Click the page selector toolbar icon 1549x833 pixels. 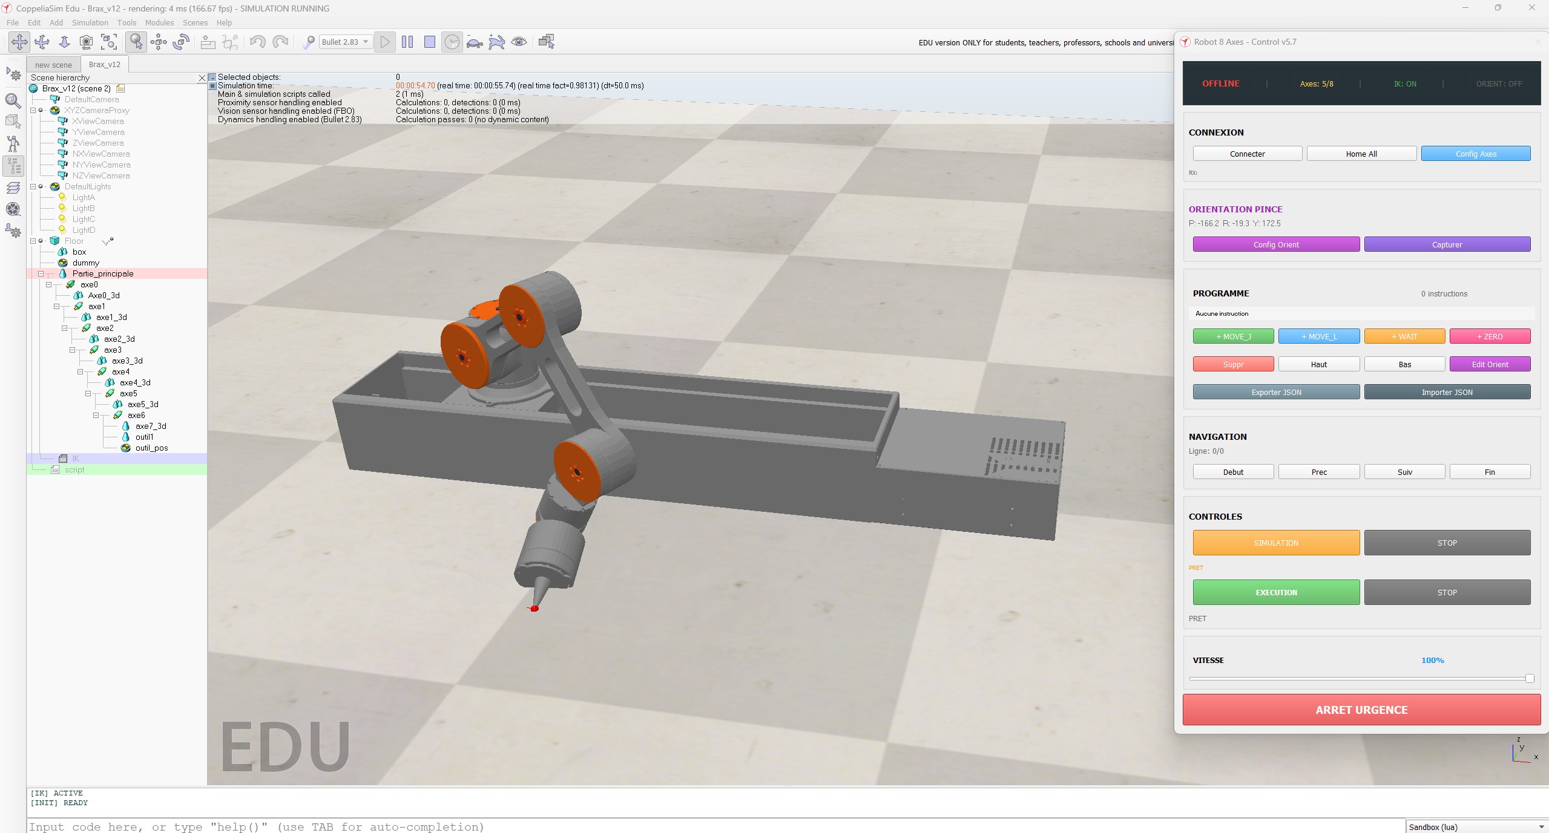point(547,42)
